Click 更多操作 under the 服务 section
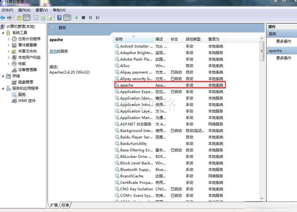297x212 pixels. tap(283, 41)
